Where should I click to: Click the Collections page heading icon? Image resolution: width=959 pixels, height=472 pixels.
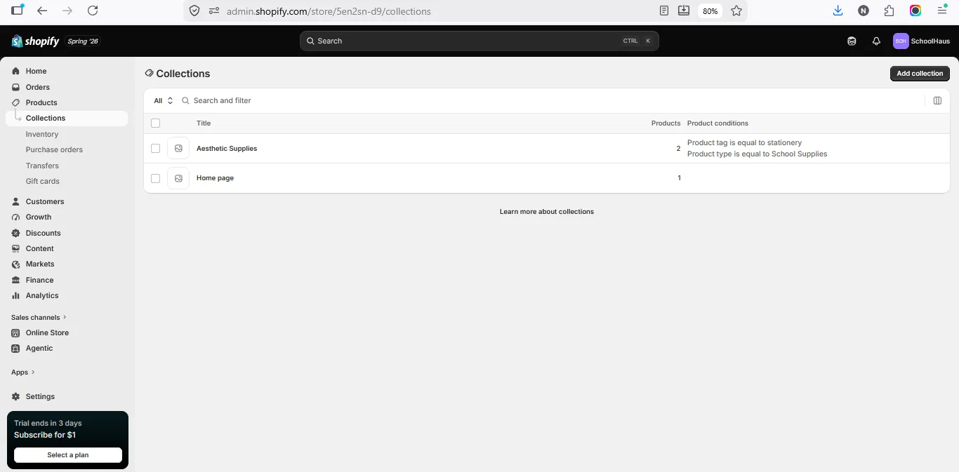click(149, 73)
